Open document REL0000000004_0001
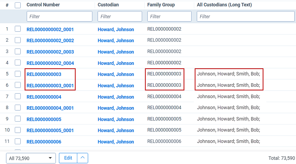Viewport: 296px width, 164px height. [x=50, y=108]
